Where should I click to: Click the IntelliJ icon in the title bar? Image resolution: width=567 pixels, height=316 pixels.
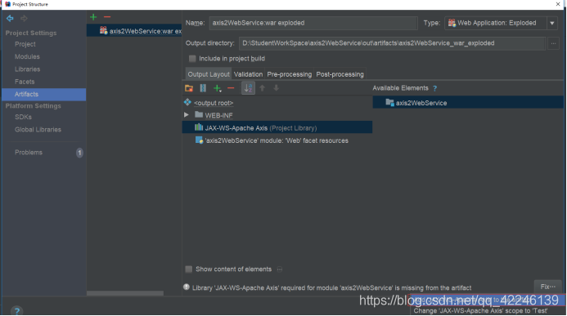point(7,4)
